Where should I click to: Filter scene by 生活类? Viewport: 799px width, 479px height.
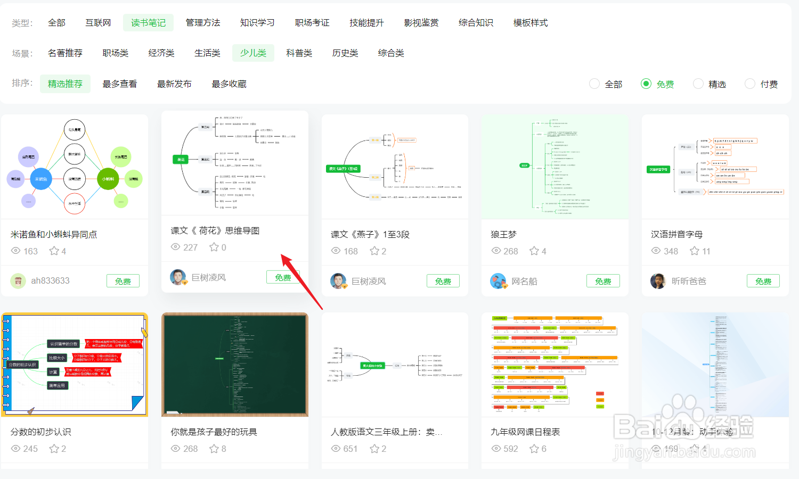click(x=207, y=53)
